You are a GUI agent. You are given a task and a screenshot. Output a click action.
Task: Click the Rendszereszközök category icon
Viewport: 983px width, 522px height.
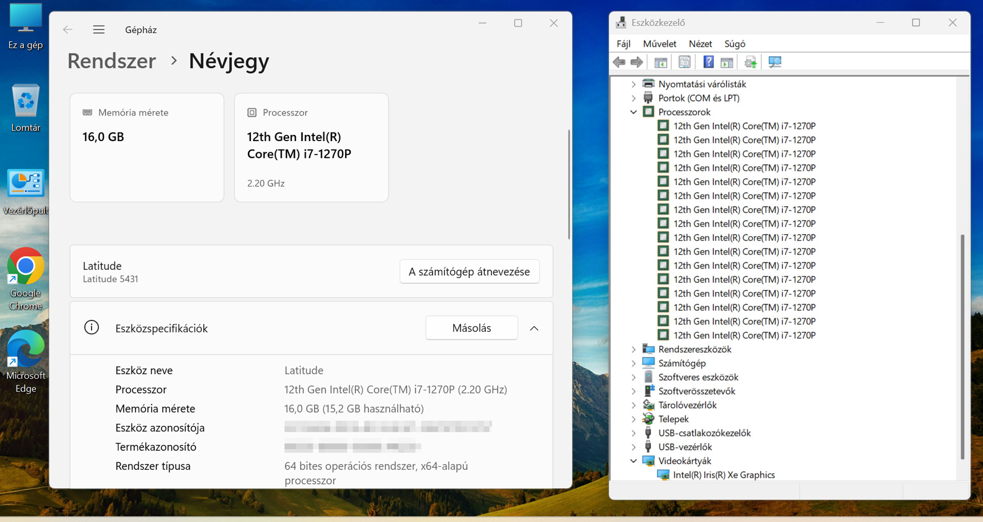[x=649, y=349]
